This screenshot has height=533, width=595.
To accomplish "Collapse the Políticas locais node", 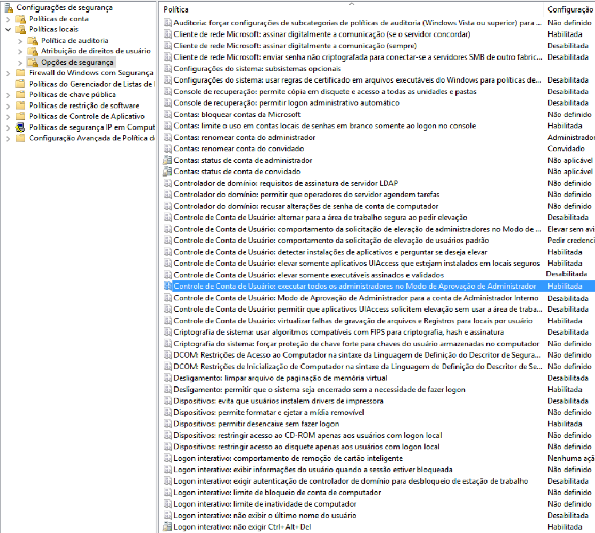I will [x=8, y=29].
